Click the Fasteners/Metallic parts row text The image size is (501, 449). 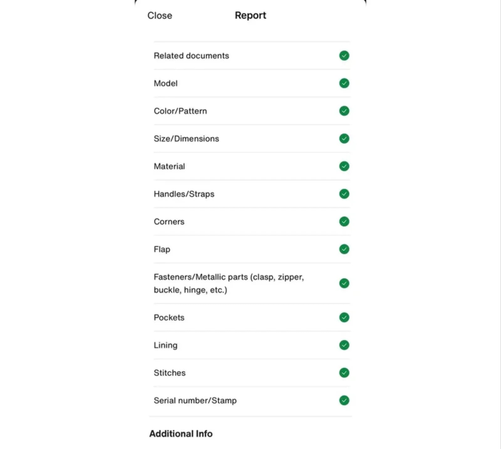point(229,283)
